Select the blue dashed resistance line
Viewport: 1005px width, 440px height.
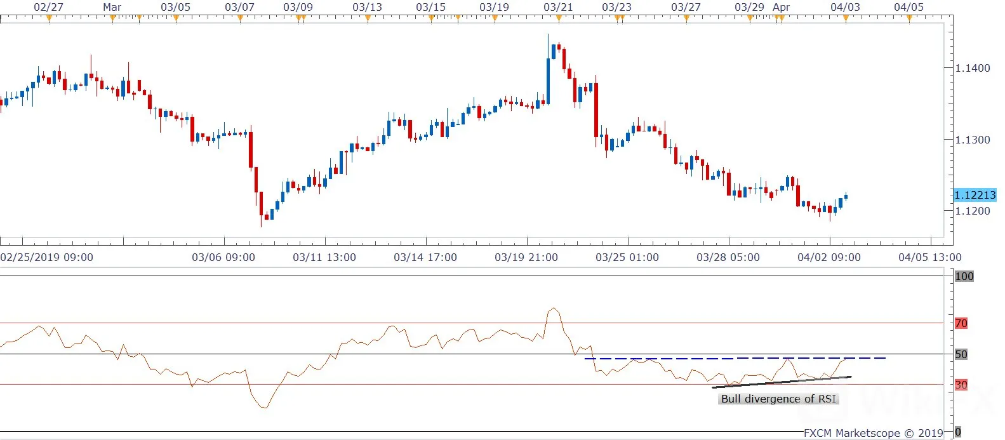(735, 359)
